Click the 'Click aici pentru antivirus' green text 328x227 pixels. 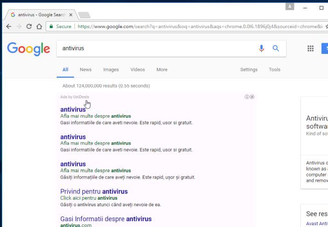click(x=89, y=198)
